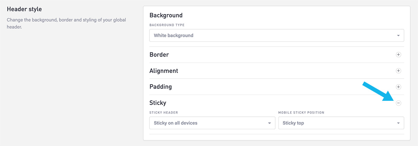418x146 pixels.
Task: Open the Sticky top dropdown
Action: [x=341, y=123]
